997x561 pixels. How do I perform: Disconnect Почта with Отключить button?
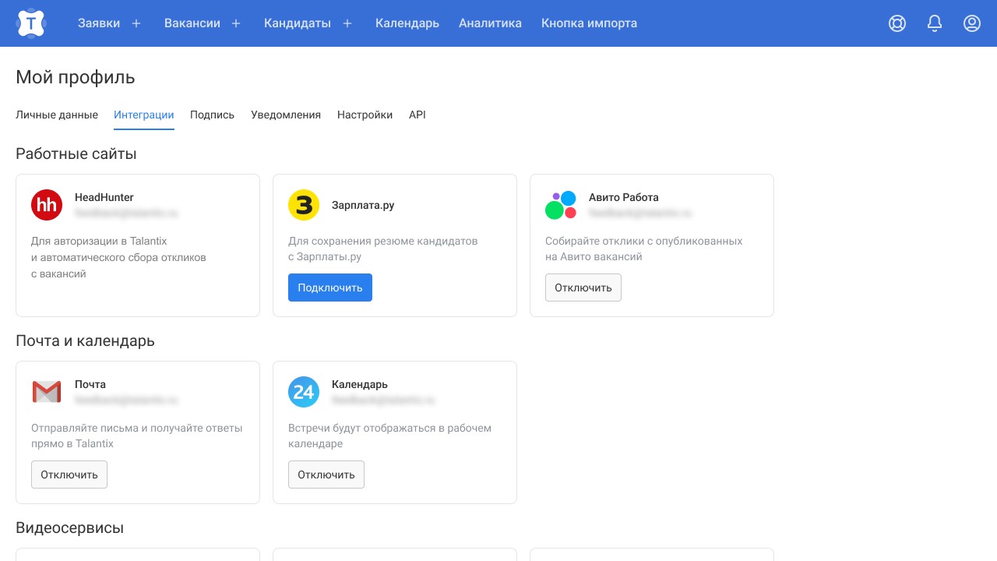pos(69,475)
